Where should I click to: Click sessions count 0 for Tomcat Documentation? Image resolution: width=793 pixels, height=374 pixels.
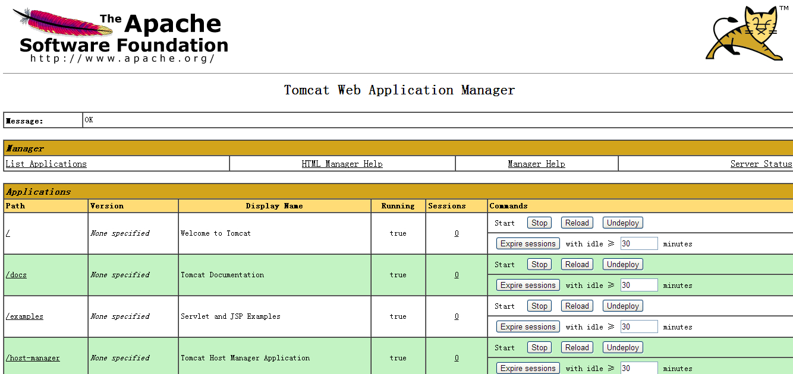457,275
